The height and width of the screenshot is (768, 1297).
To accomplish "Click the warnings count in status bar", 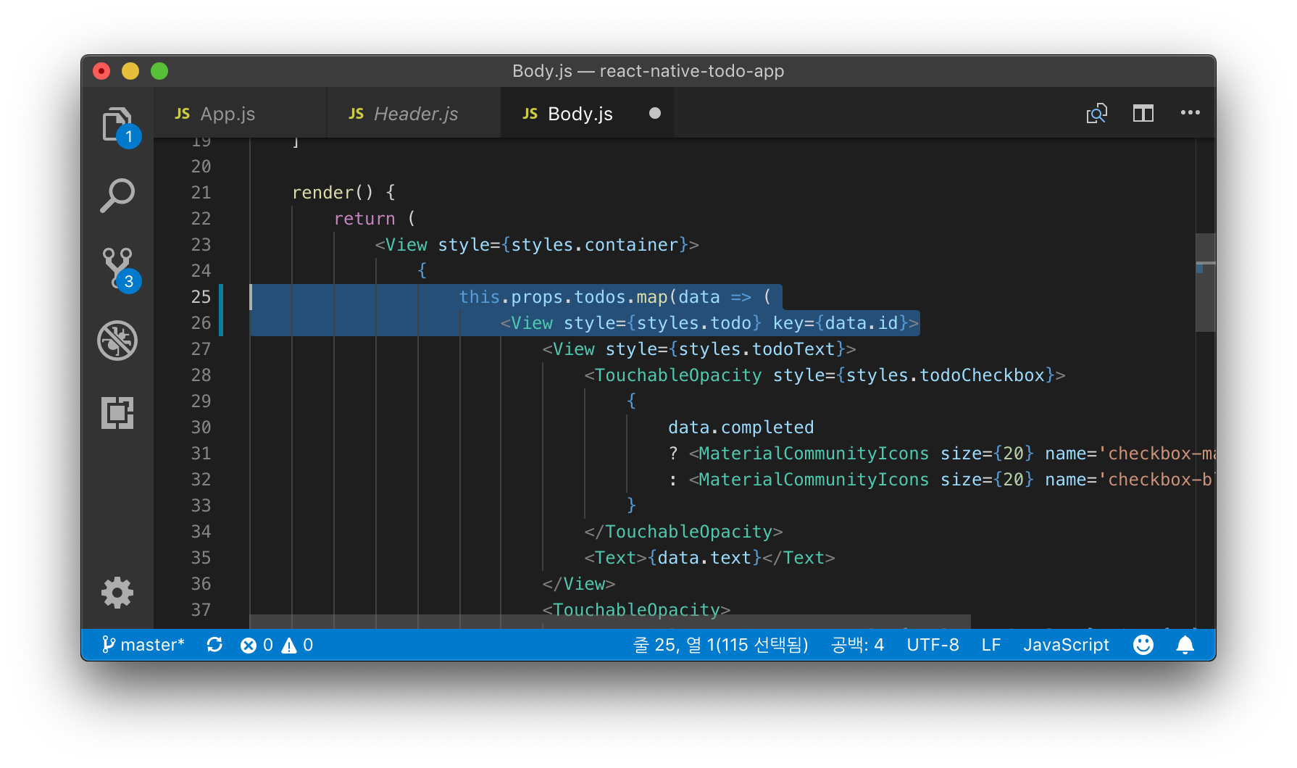I will pyautogui.click(x=297, y=645).
